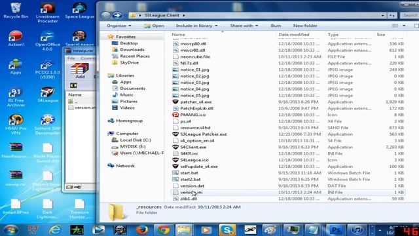Image resolution: width=419 pixels, height=236 pixels.
Task: Click the Explorer forward navigation arrow
Action: click(117, 16)
